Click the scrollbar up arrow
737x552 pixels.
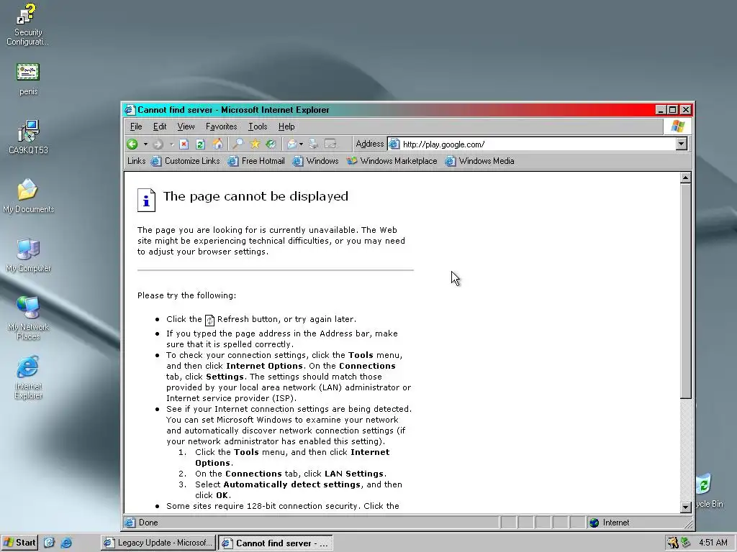[685, 178]
